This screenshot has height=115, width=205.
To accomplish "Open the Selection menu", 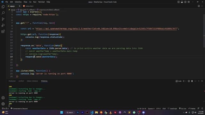I will click(18, 2).
